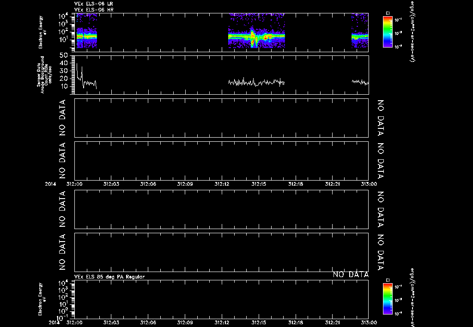
Task: Click the 'VEx ELS-06 HR' title text
Action: (94, 10)
